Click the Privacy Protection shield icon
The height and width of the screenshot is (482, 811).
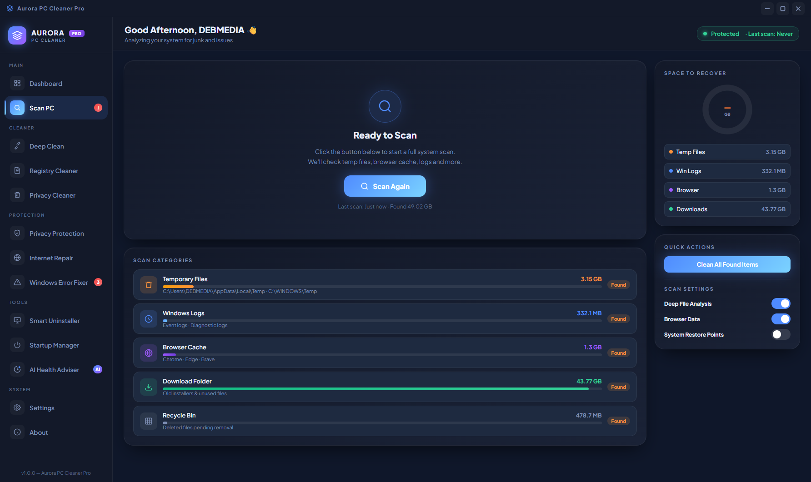click(17, 233)
